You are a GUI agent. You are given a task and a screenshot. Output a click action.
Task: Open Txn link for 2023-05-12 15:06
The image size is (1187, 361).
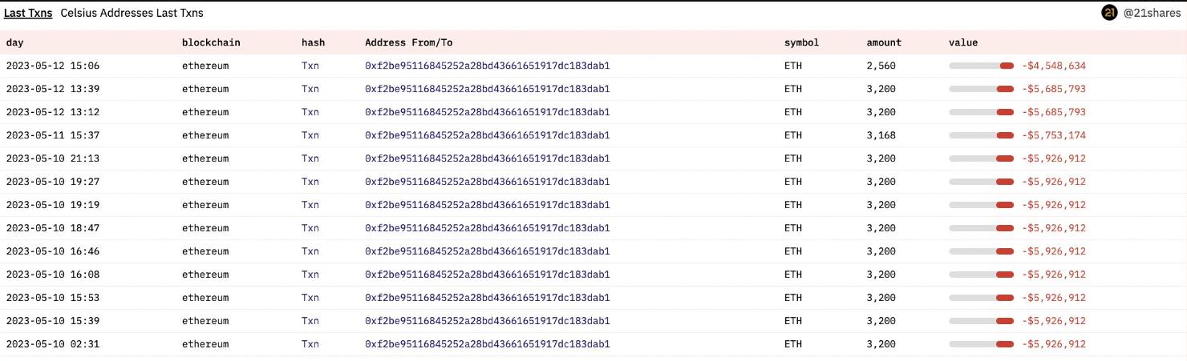tap(310, 66)
